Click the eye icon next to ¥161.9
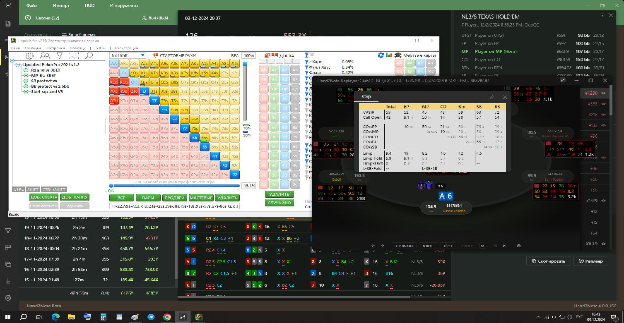624x323 pixels. pyautogui.click(x=603, y=244)
